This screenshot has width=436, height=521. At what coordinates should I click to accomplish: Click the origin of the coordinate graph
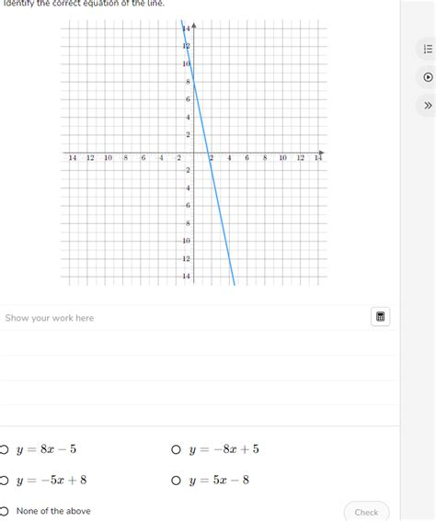click(193, 153)
